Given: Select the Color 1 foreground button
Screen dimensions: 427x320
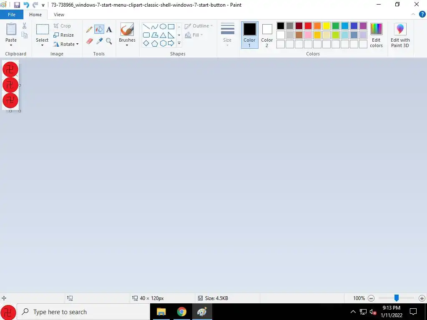Looking at the screenshot, I should point(249,35).
